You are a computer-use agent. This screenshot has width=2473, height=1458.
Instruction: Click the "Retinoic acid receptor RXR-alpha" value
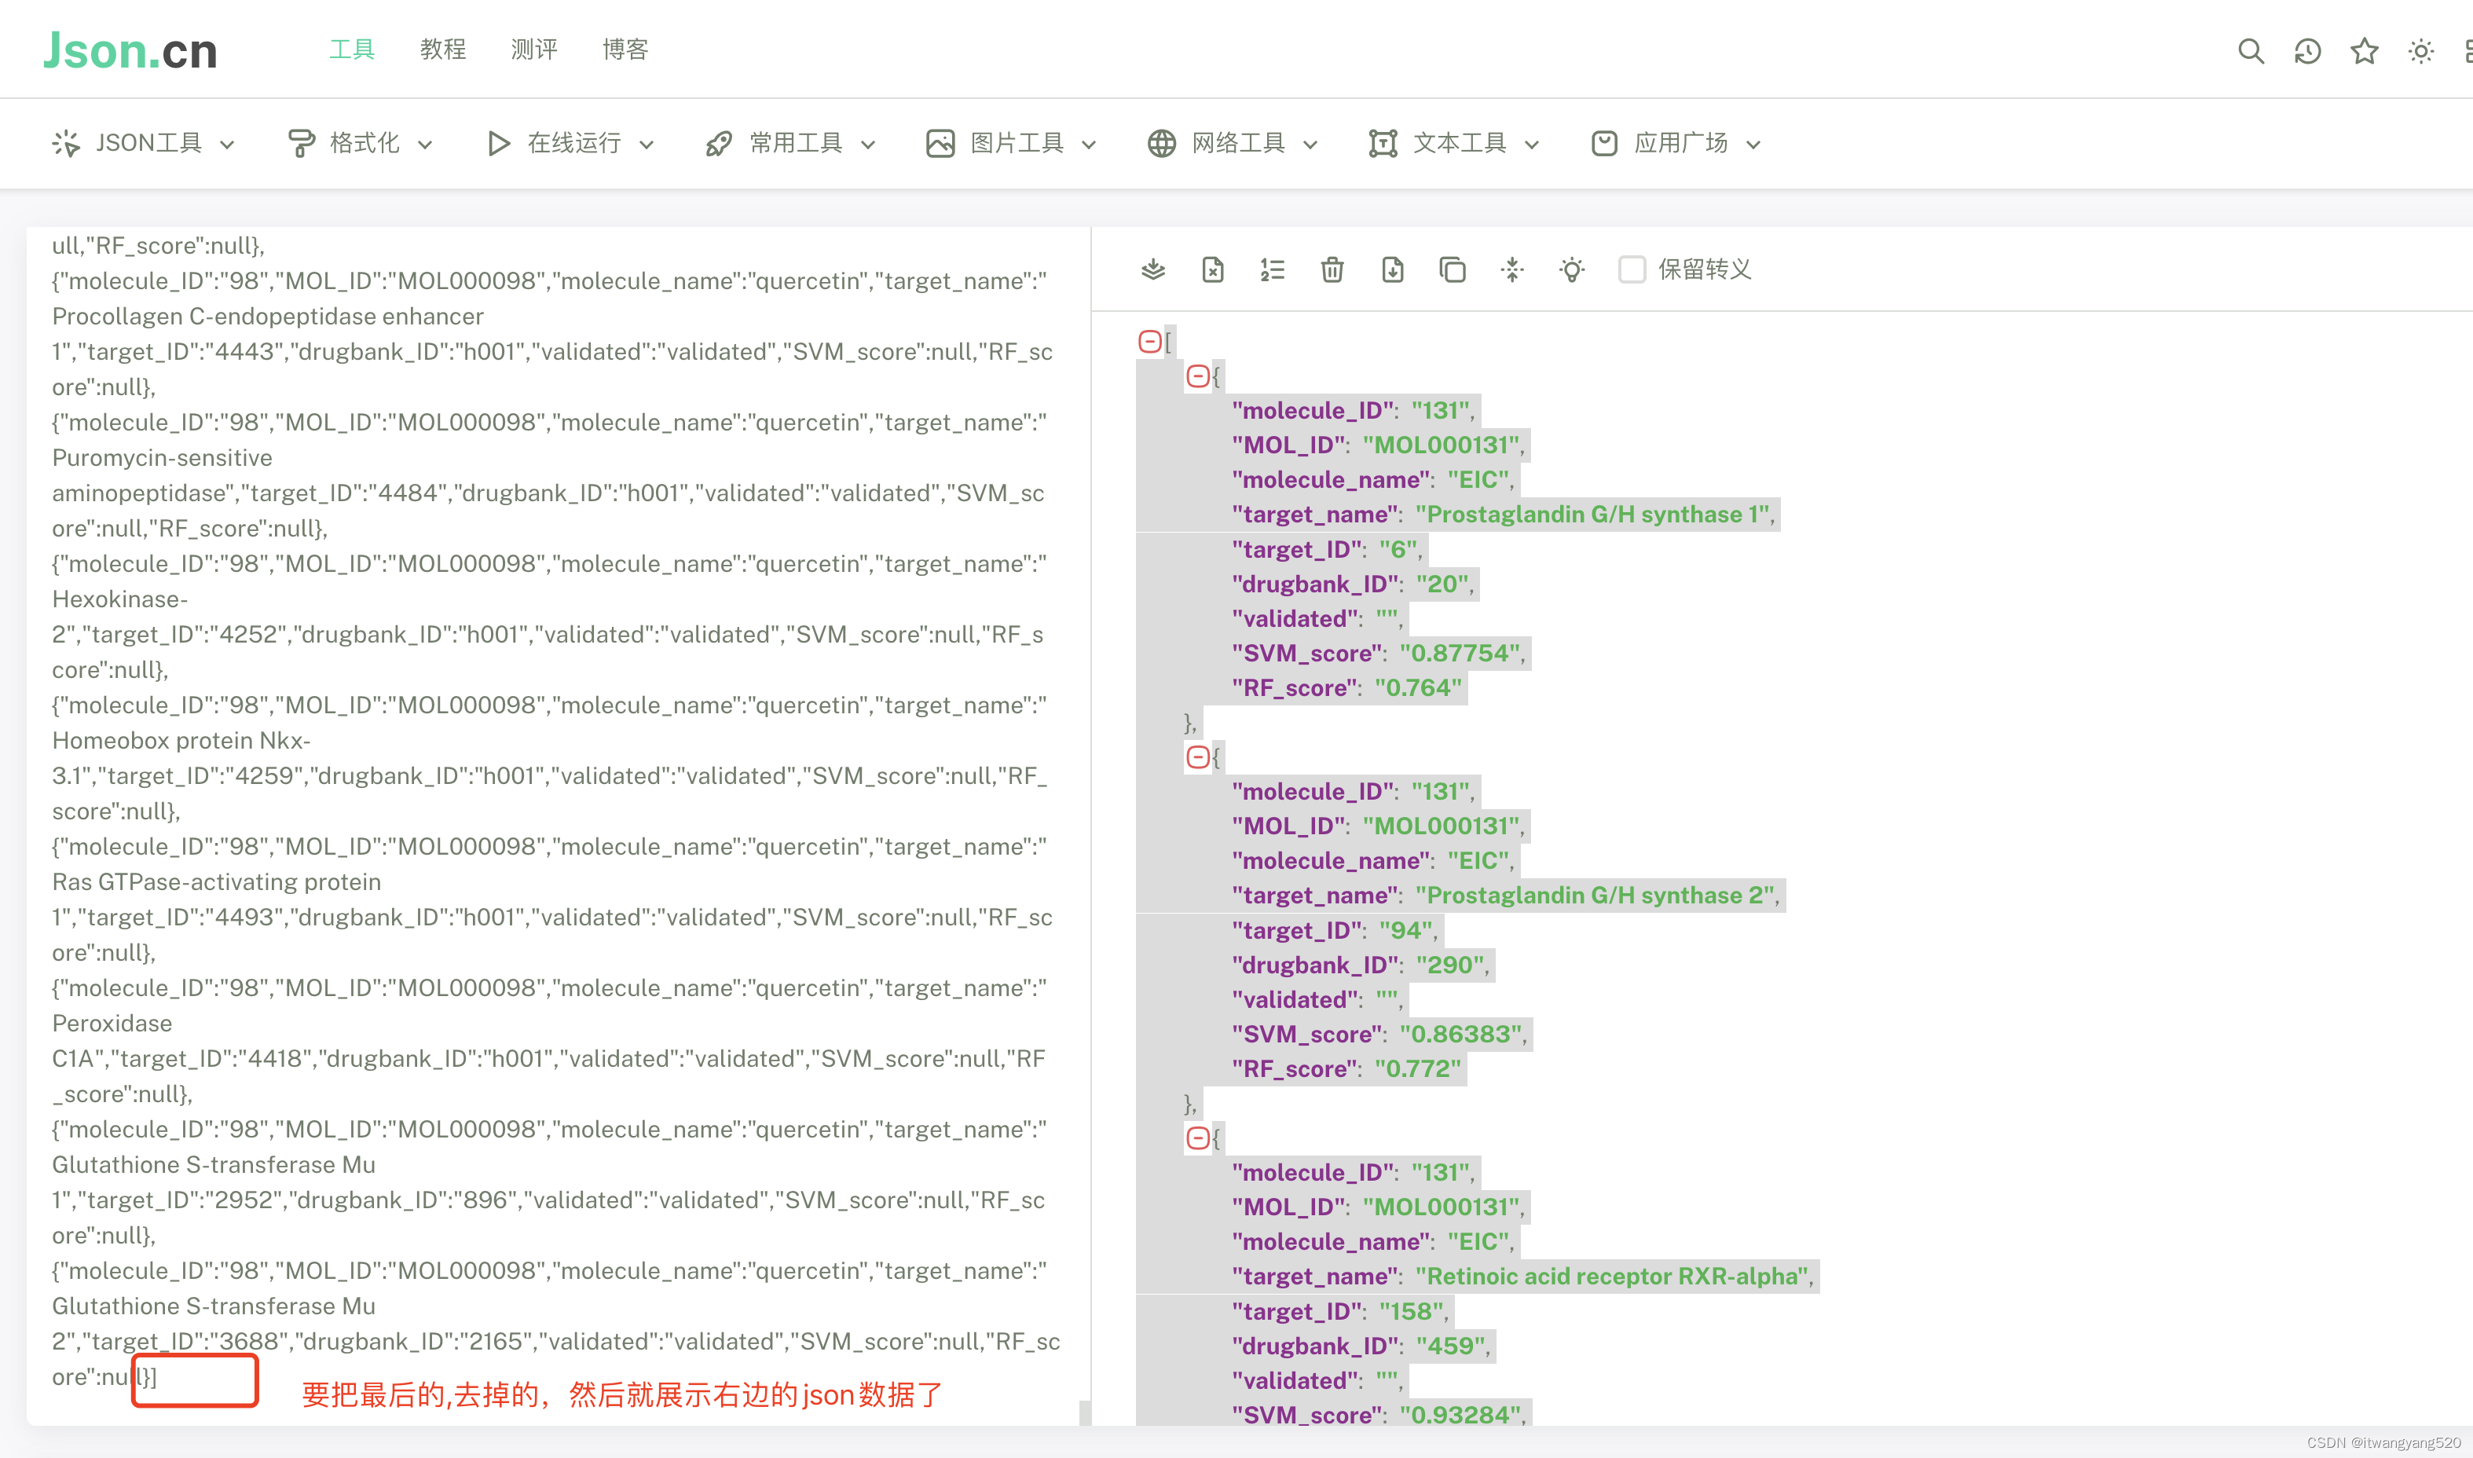click(x=1612, y=1277)
